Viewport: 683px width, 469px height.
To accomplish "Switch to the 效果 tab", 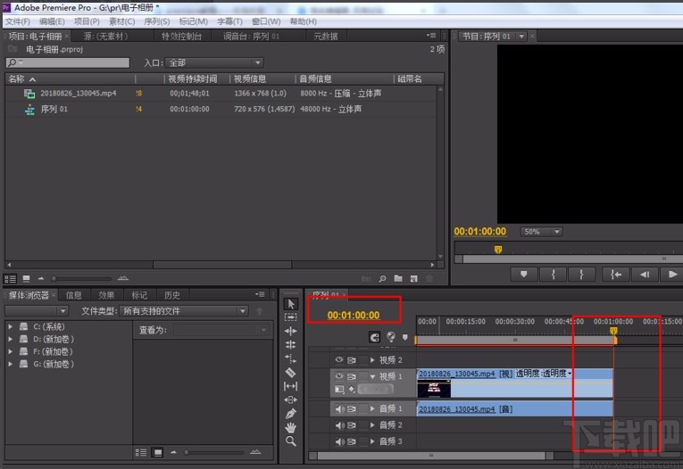I will [106, 295].
